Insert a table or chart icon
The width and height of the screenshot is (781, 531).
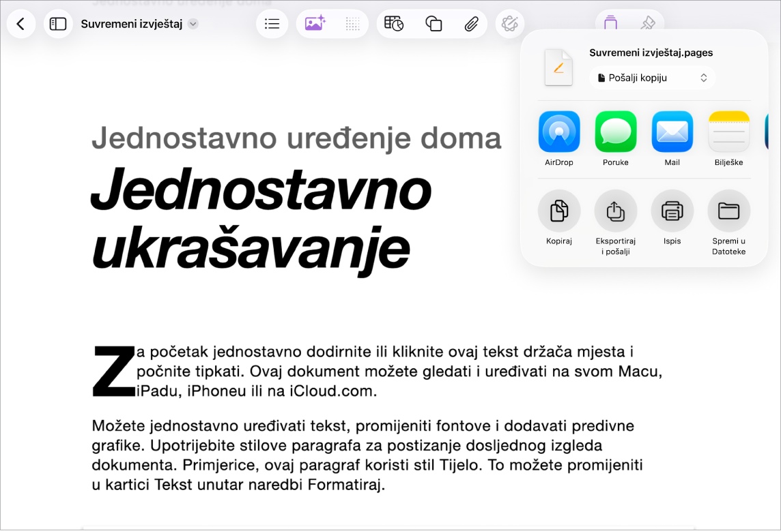point(394,24)
